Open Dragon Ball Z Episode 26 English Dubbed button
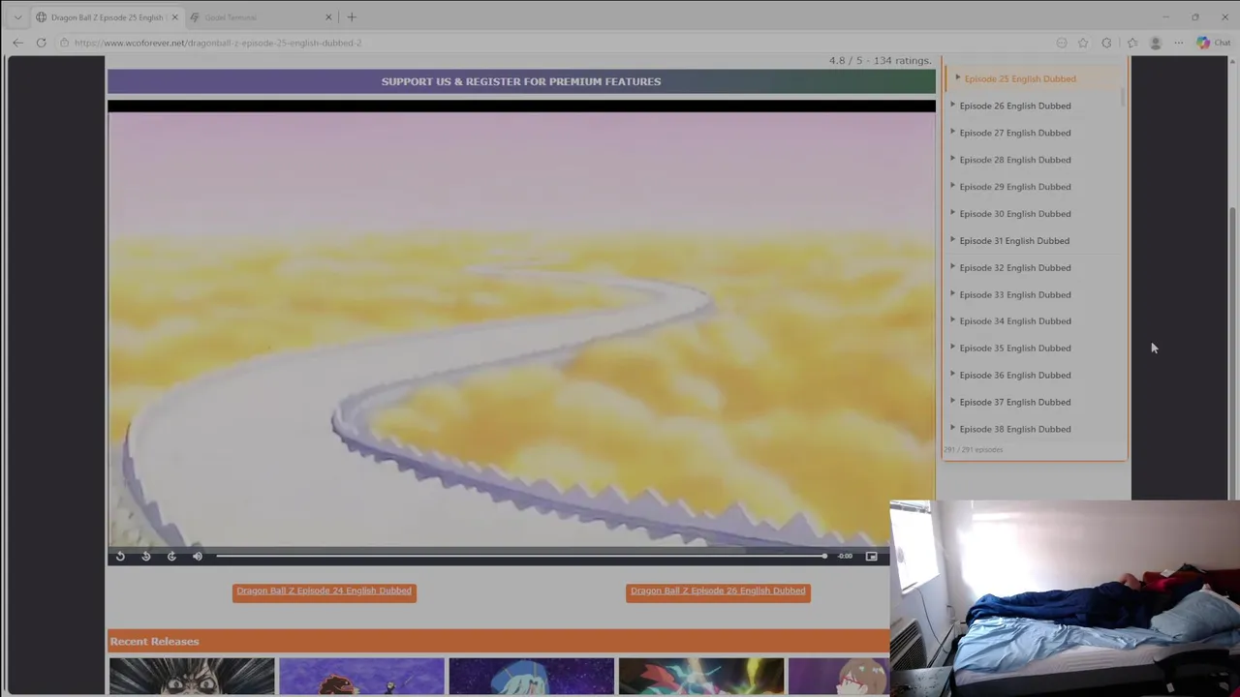 (x=718, y=591)
